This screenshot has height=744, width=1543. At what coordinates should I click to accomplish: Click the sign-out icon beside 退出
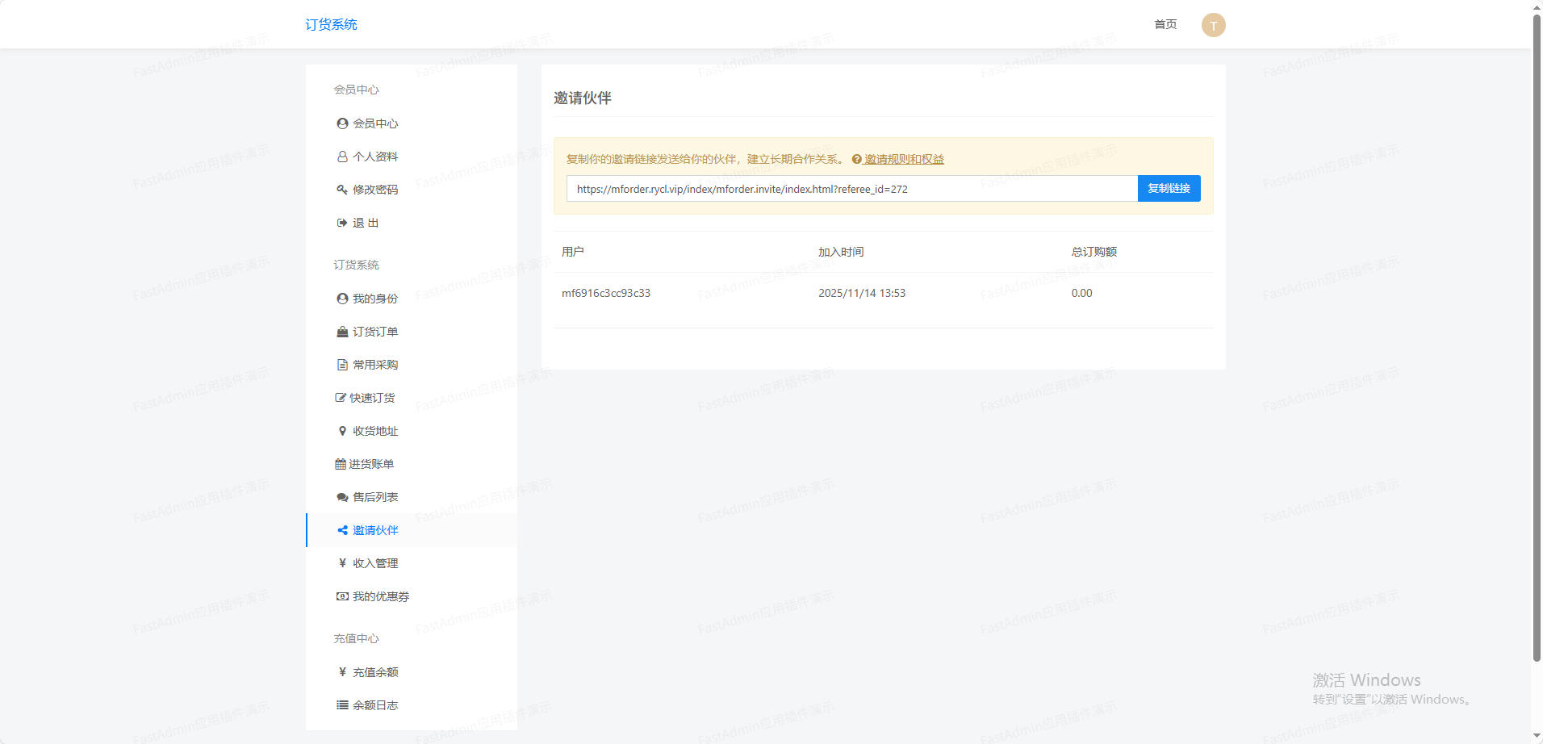tap(342, 223)
